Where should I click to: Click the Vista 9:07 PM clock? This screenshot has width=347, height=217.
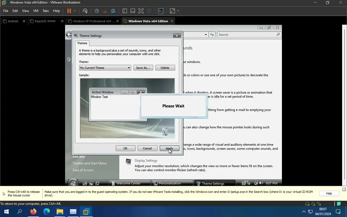pyautogui.click(x=271, y=183)
